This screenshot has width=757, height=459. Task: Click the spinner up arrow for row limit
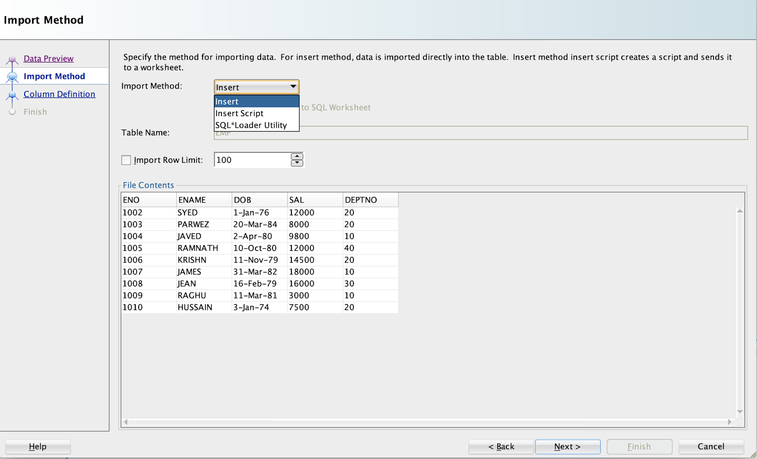pos(296,157)
